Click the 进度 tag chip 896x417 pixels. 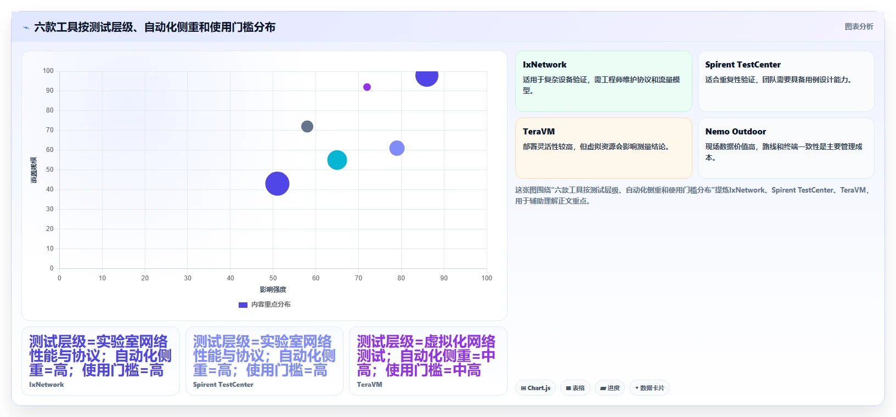tap(610, 388)
